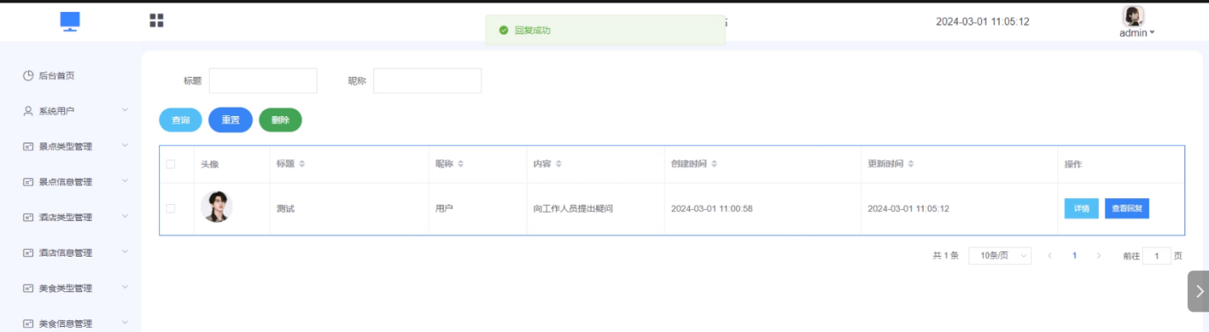The height and width of the screenshot is (332, 1209).
Task: Click 详情 for the 测试 row
Action: click(1081, 208)
